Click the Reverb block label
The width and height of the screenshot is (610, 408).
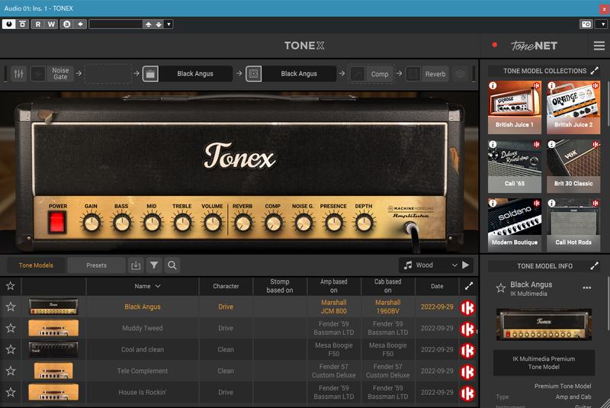pyautogui.click(x=435, y=74)
